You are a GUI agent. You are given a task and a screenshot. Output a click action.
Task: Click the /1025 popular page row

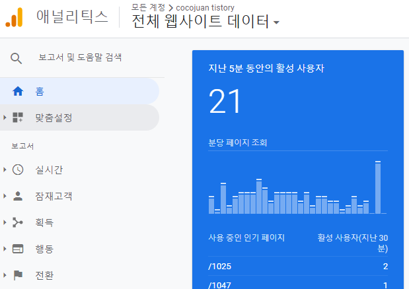(298, 267)
